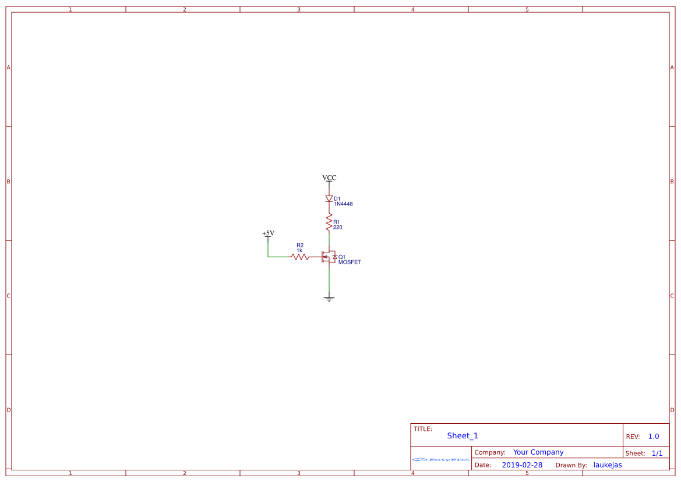Click the ground symbol below the MOSFET

[329, 298]
